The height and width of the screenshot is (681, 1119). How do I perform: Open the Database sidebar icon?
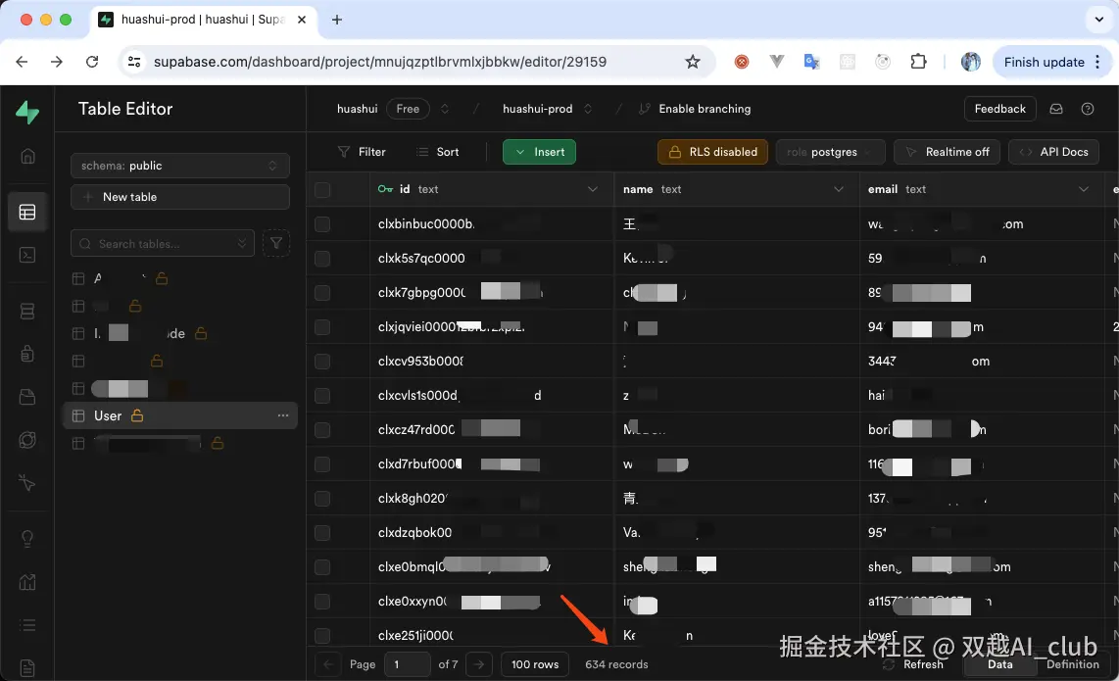(27, 312)
